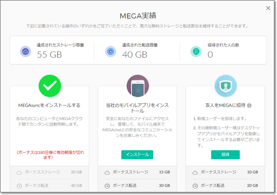
Task: Click the green checkmark MEGAsync icon
Action: click(50, 86)
